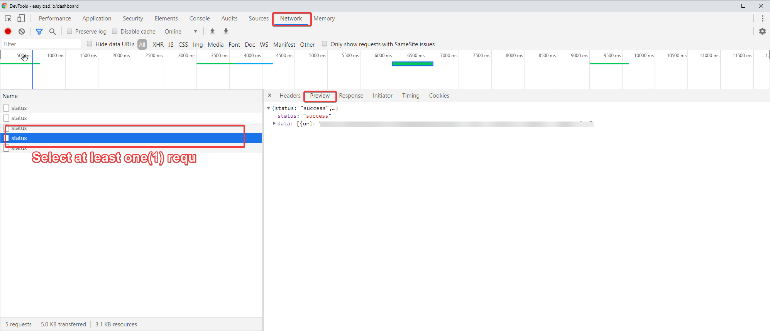Viewport: 770px width, 331px height.
Task: Export HAR file with download arrow
Action: click(x=226, y=31)
